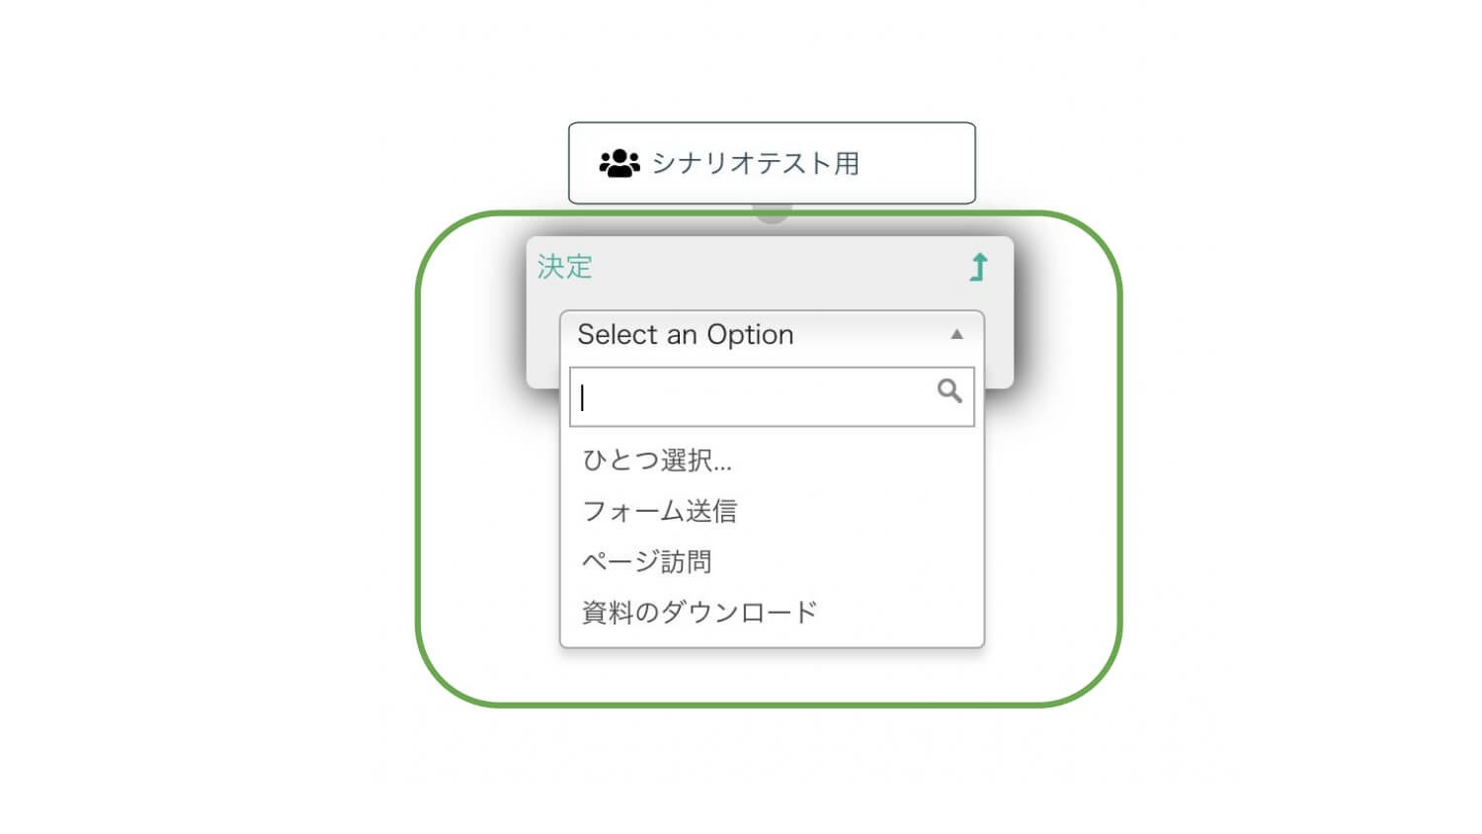Image resolution: width=1482 pixels, height=834 pixels.
Task: Click the people group icon on segment node
Action: pos(619,163)
